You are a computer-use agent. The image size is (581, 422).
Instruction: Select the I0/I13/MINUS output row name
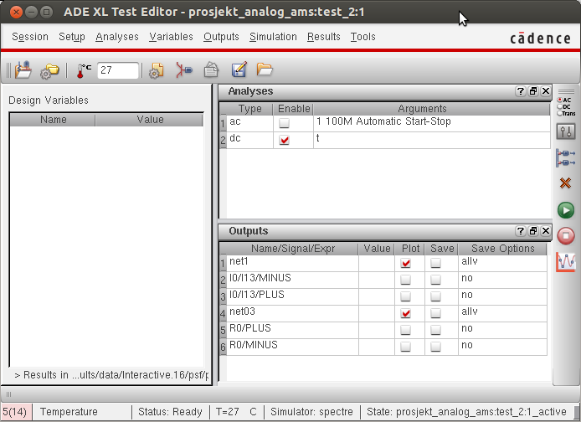[x=292, y=280]
